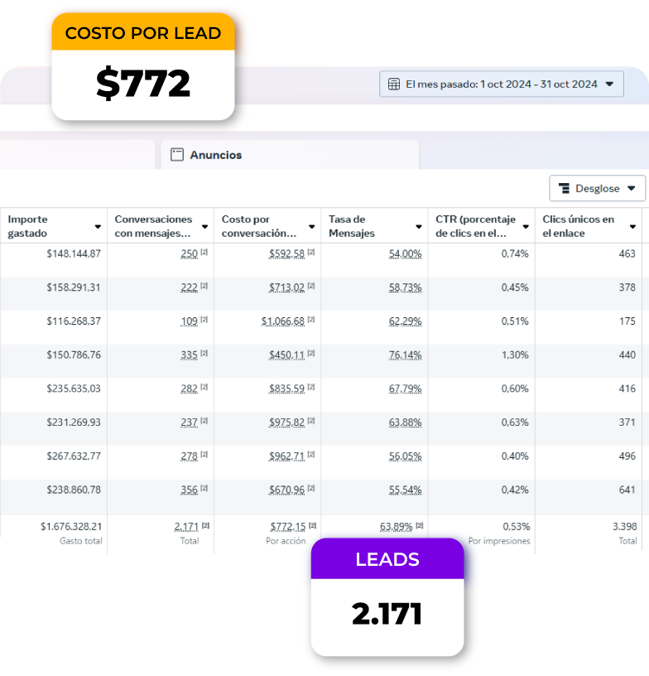Screen dimensions: 649x676
Task: Click footnote marker beside $772,15 total
Action: click(x=312, y=525)
